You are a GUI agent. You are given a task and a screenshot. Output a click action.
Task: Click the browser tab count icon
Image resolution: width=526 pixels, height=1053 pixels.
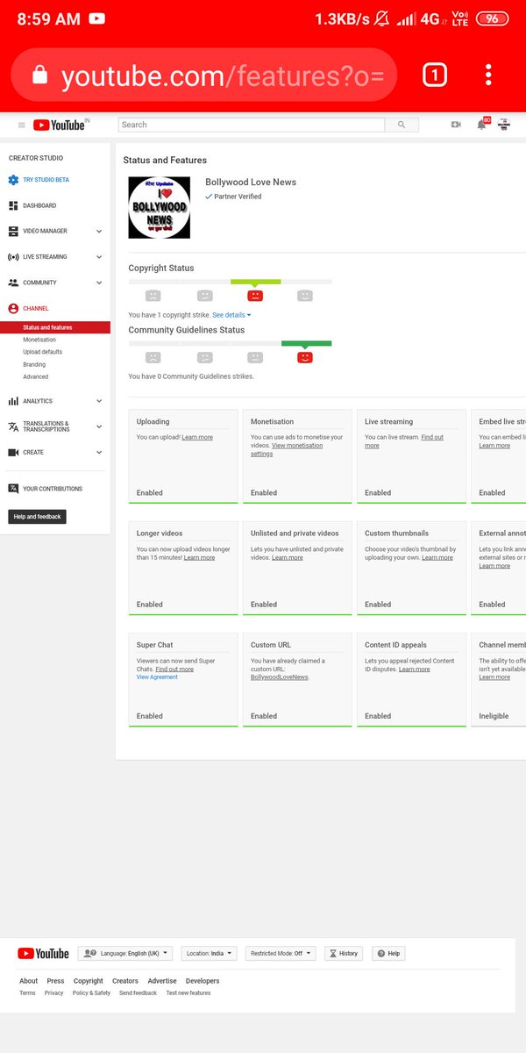pyautogui.click(x=435, y=75)
